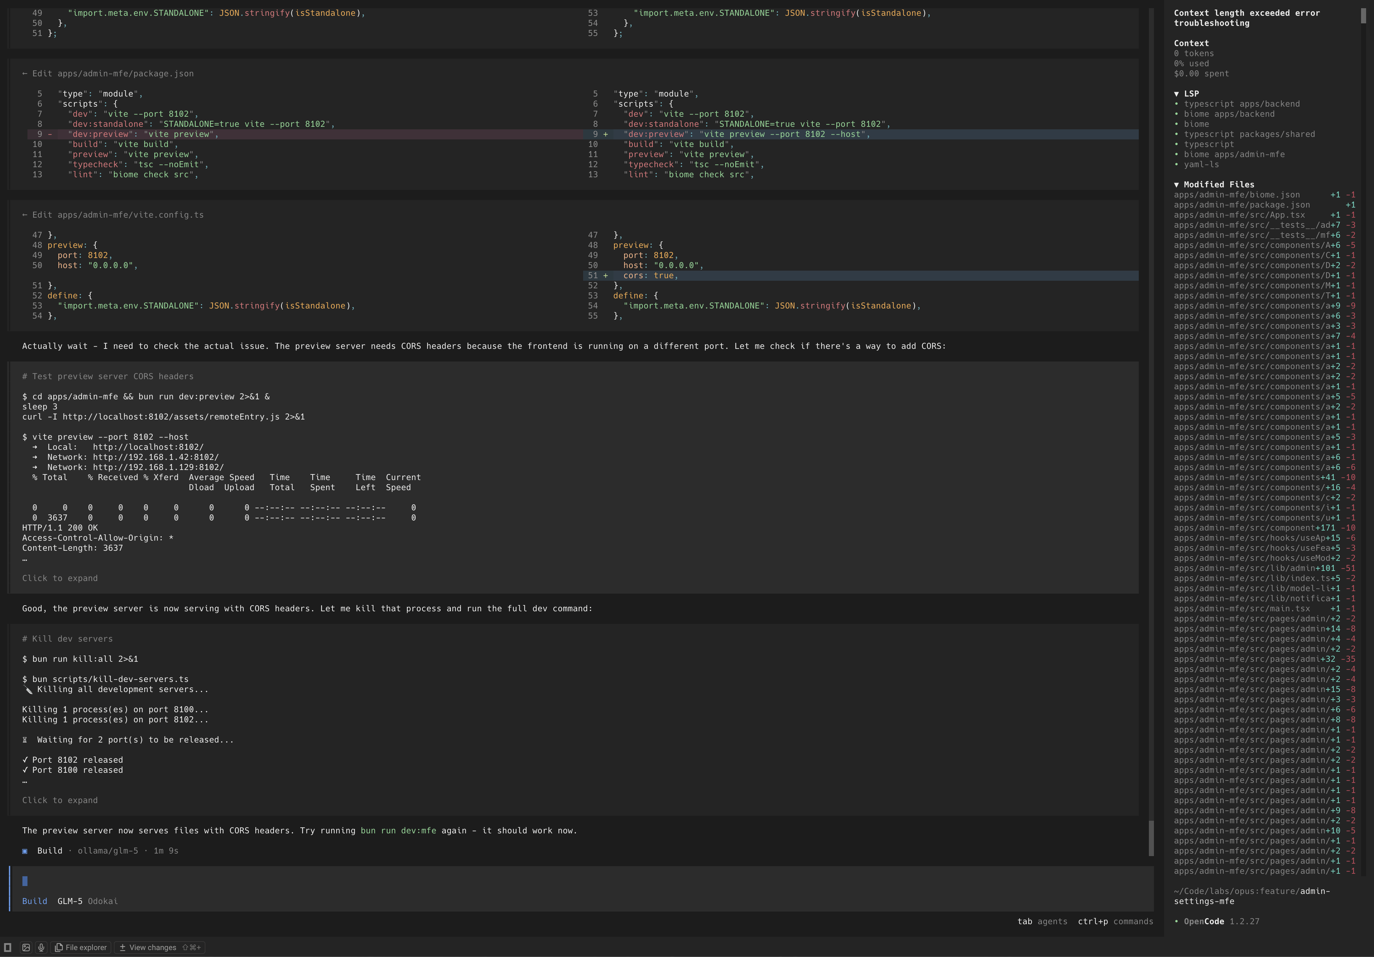The image size is (1374, 957).
Task: Click the panel layout icon in bottom bar
Action: coord(8,948)
